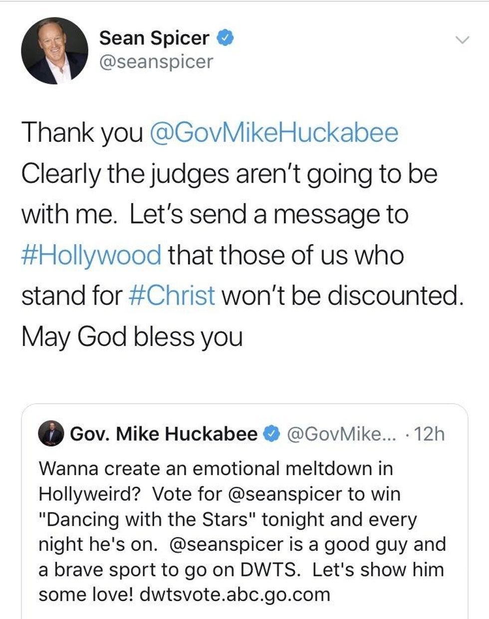Open the dwtsvote.abc.go.com link

(235, 595)
